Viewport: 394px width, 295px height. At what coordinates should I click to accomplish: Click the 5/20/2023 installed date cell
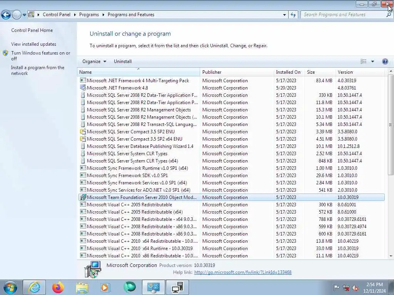(x=286, y=88)
